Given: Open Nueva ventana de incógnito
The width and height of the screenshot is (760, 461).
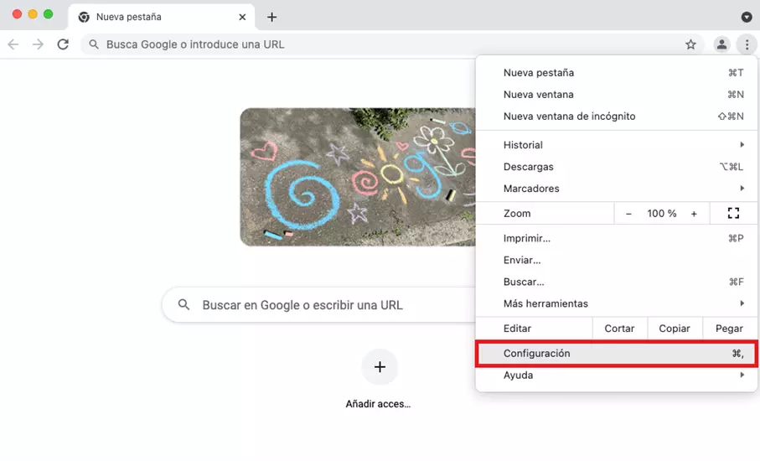Looking at the screenshot, I should point(616,117).
